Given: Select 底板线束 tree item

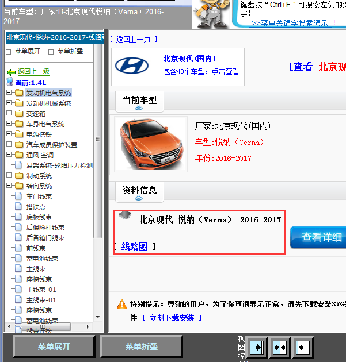Looking at the screenshot, I should tap(39, 217).
